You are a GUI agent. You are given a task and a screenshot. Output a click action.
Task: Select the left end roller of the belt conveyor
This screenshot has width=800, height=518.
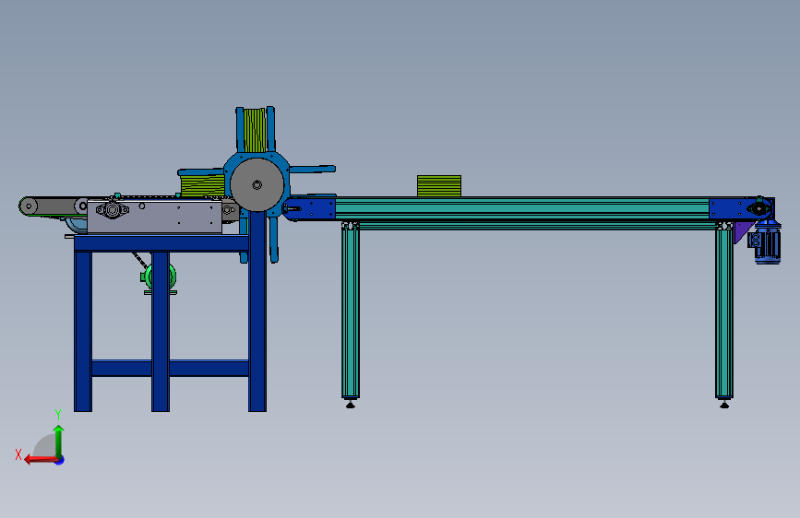pos(29,206)
